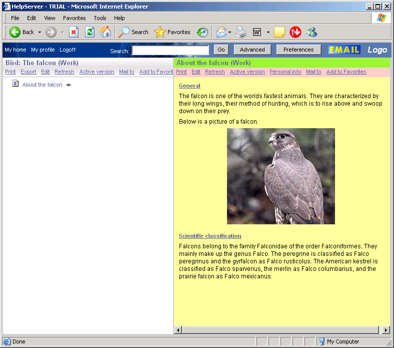Click the grey Forward arrow icon
394x348 pixels.
51,32
